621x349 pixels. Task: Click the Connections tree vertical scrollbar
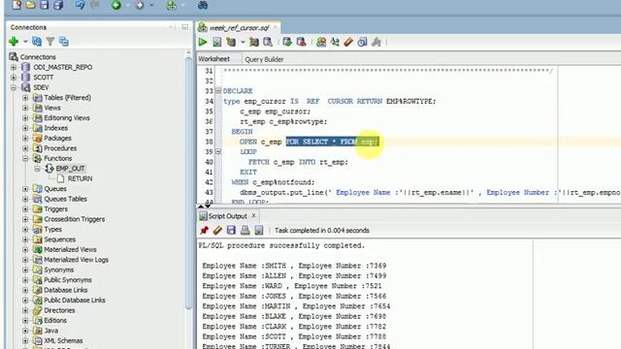(x=189, y=184)
